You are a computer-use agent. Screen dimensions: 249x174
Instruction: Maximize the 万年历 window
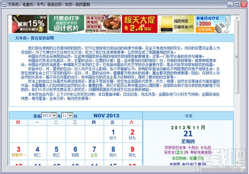pyautogui.click(x=237, y=5)
